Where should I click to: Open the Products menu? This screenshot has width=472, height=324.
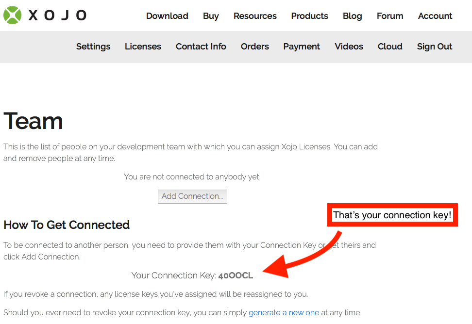click(x=309, y=16)
